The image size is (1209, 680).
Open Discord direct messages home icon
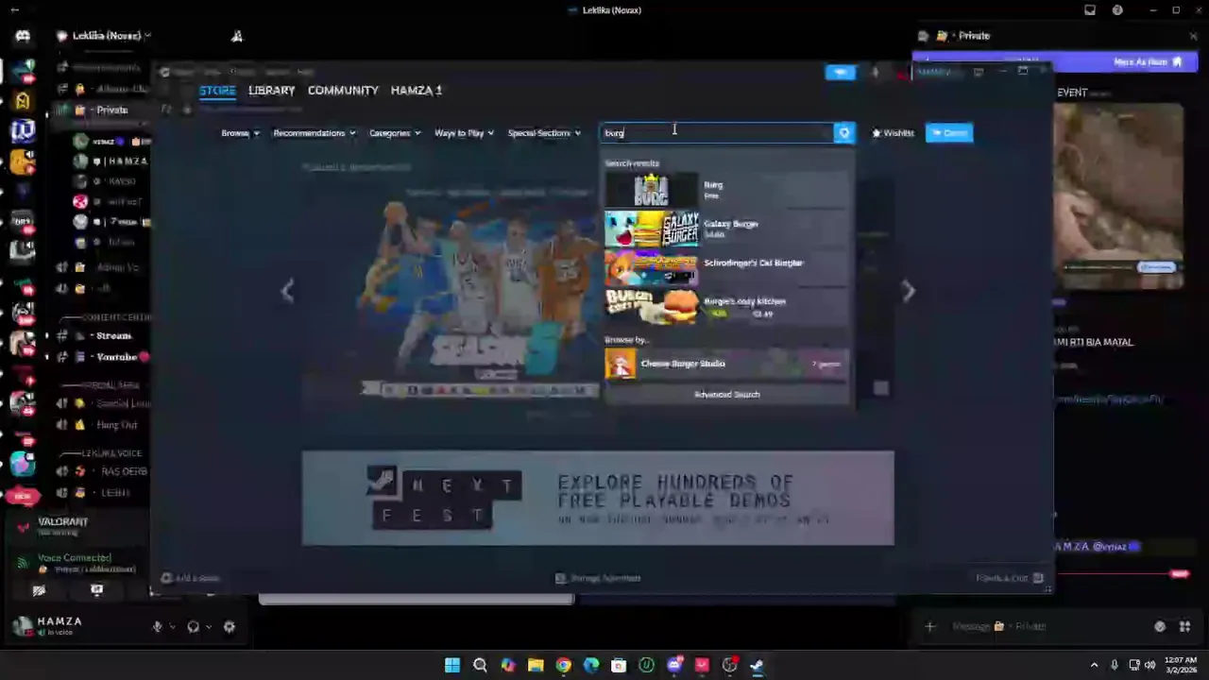(x=23, y=36)
